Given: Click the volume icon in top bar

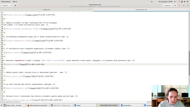Looking at the screenshot, I should 185,1.
